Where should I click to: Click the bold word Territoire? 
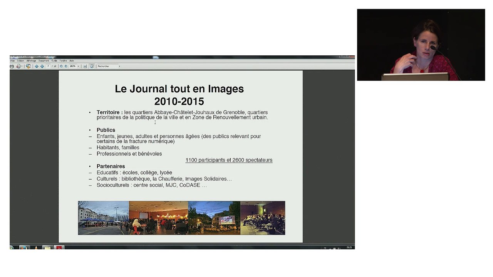coord(108,112)
